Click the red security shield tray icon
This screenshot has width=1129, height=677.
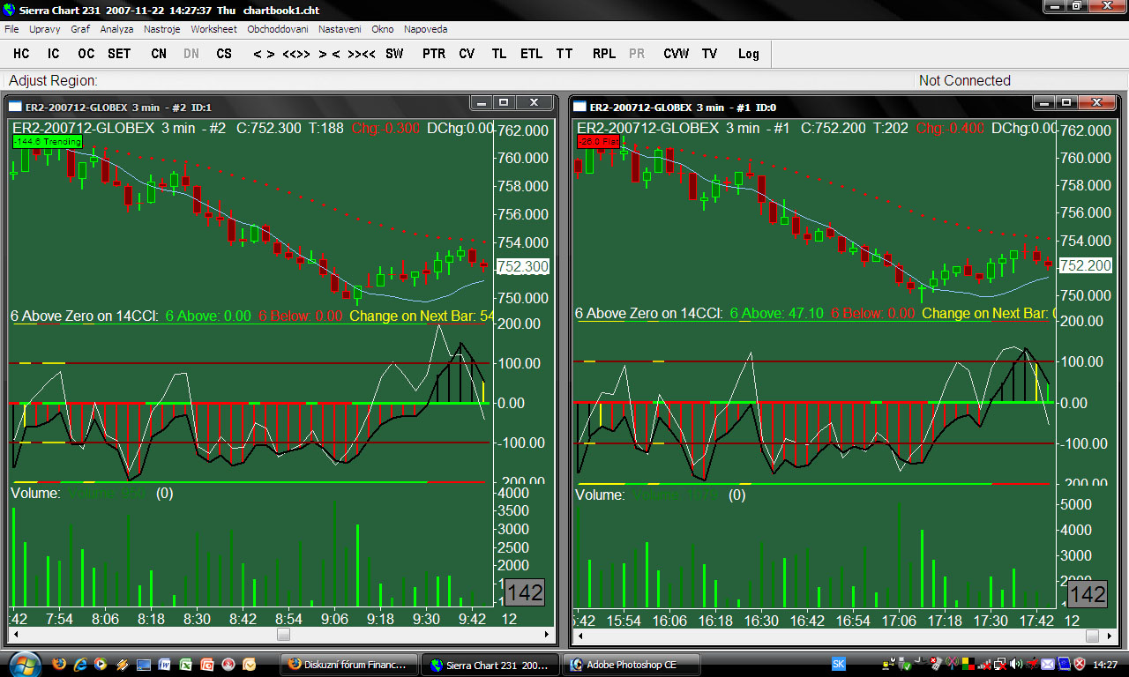pyautogui.click(x=1079, y=664)
